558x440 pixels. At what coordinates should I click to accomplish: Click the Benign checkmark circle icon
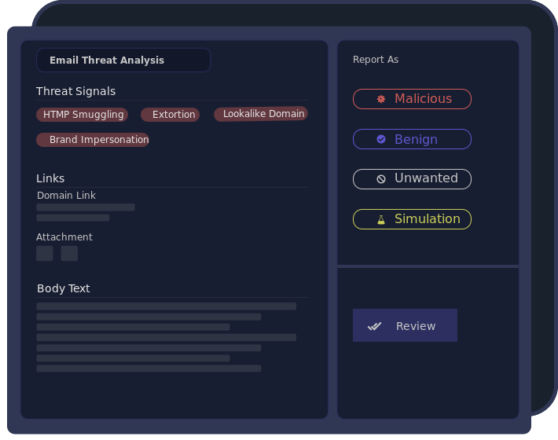pyautogui.click(x=381, y=139)
